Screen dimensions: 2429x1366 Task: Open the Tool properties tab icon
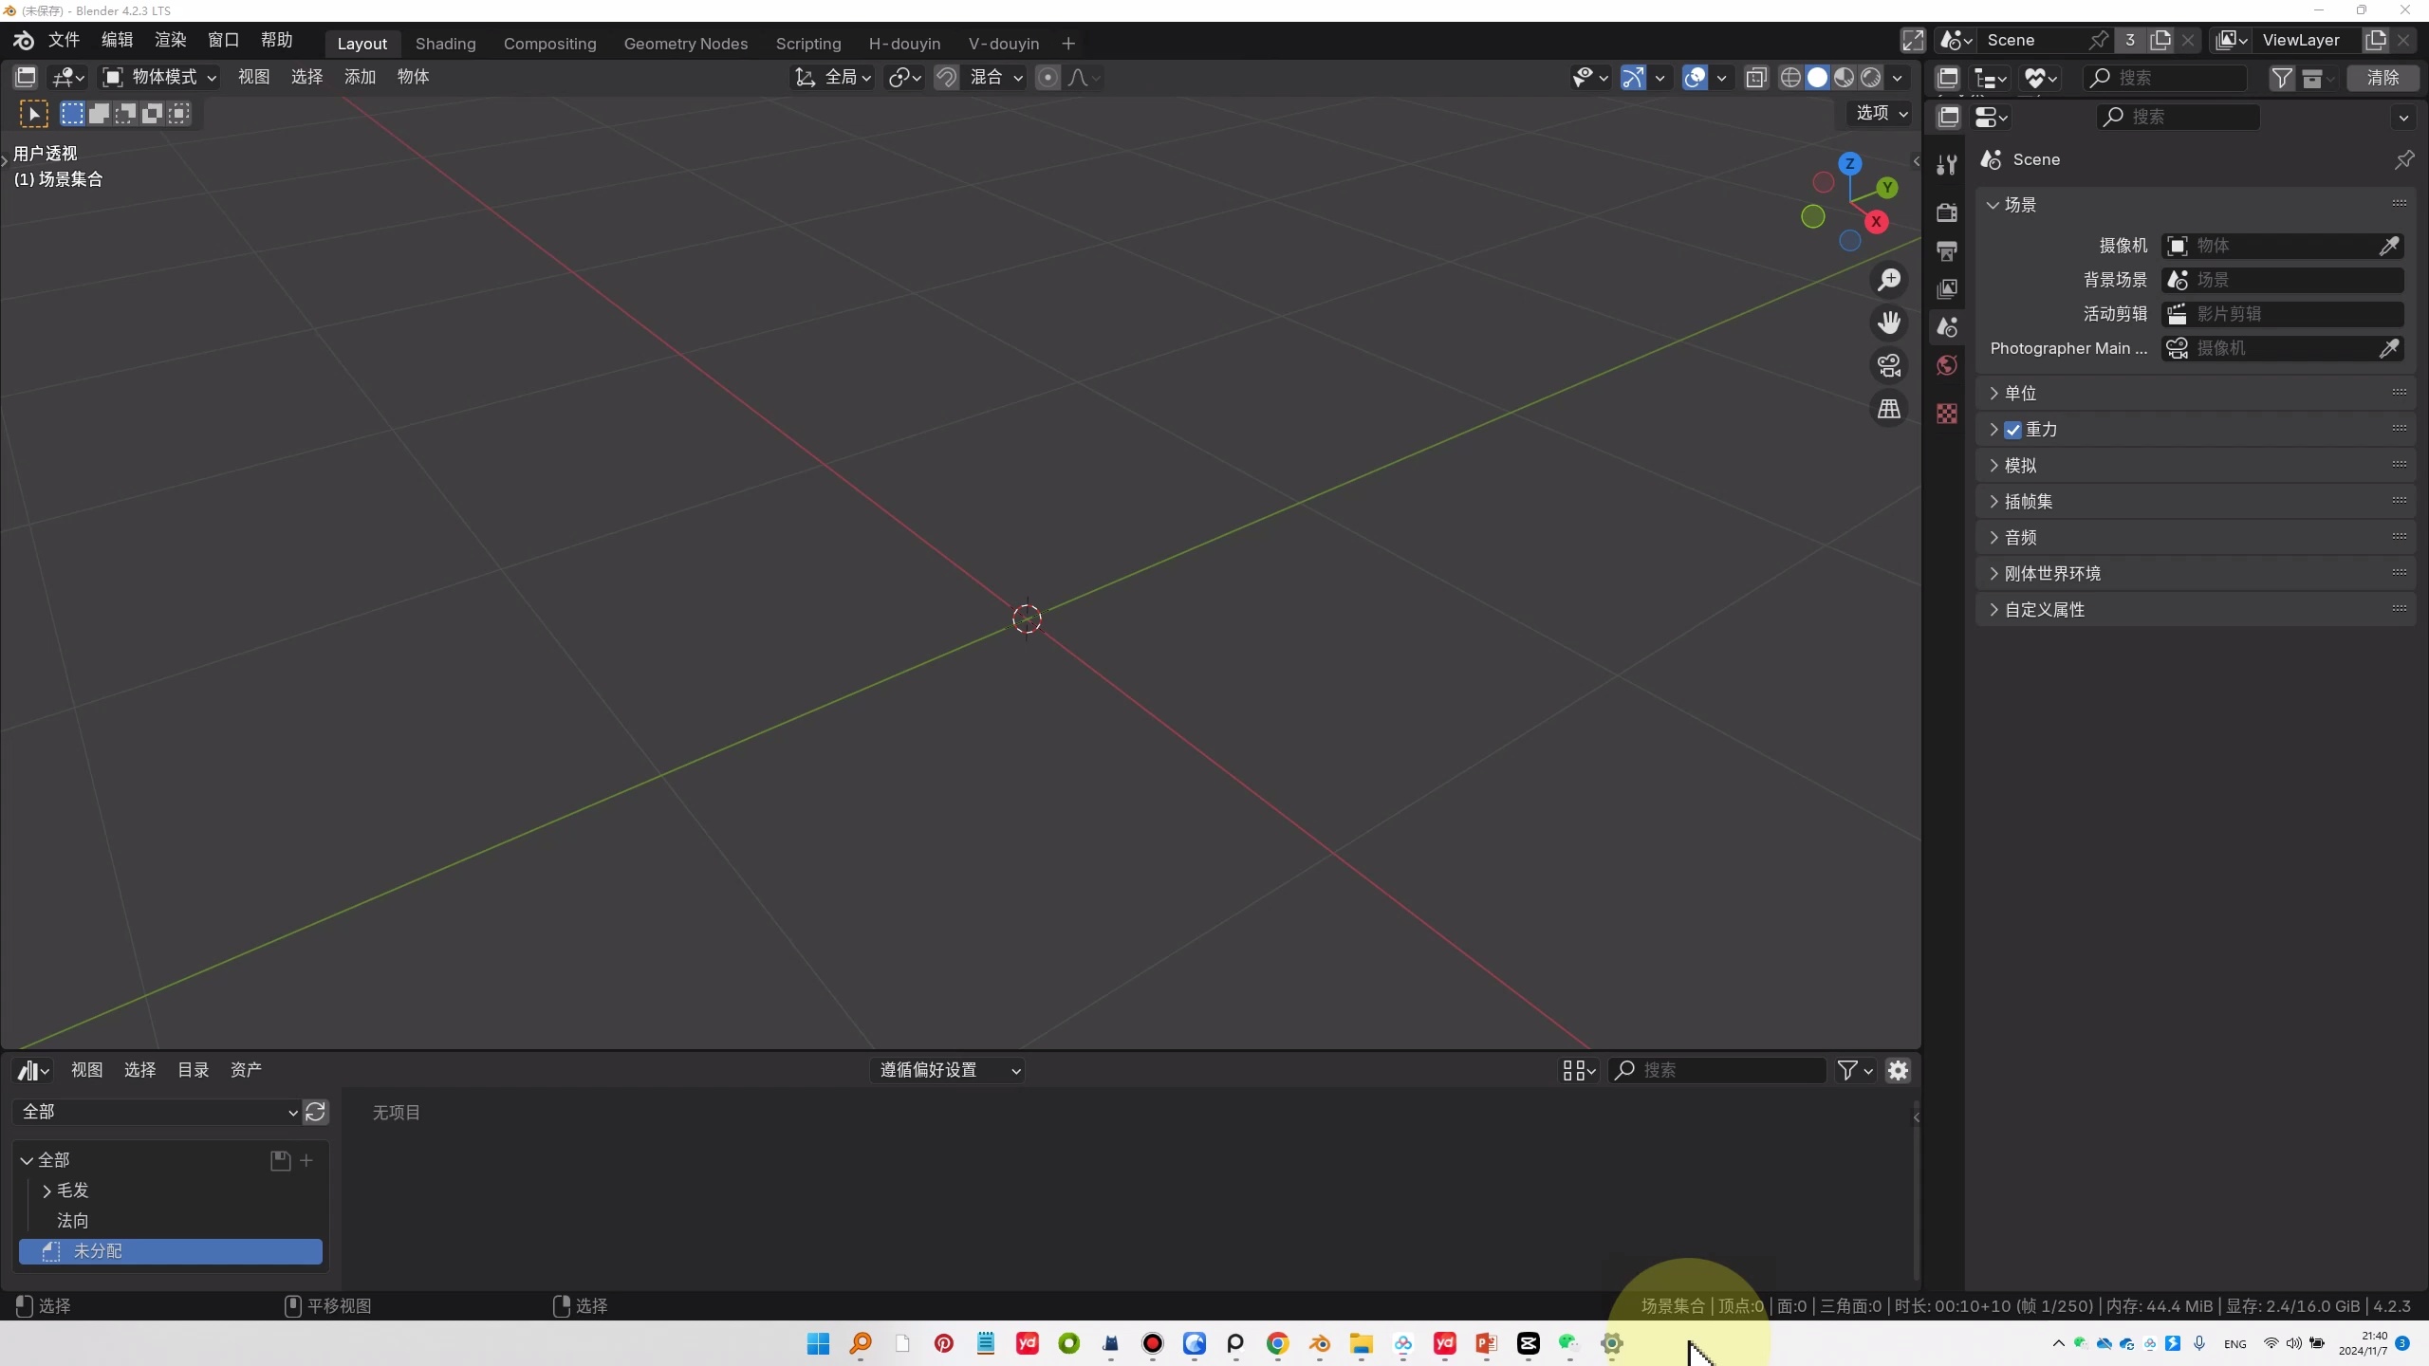(1947, 165)
